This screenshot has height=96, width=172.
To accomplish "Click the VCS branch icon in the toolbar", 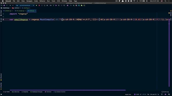I will [x=53, y=5].
